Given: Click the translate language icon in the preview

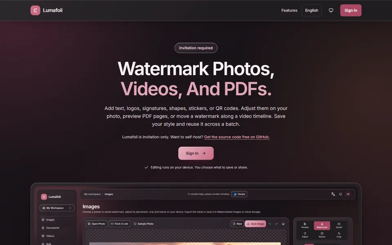Looking at the screenshot, I should pyautogui.click(x=333, y=194).
